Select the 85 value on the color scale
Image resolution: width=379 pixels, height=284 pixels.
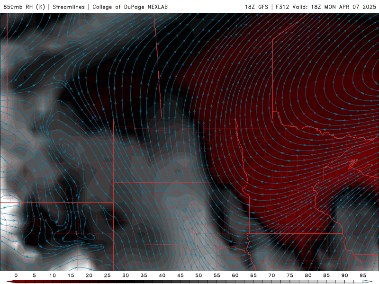[x=326, y=275]
